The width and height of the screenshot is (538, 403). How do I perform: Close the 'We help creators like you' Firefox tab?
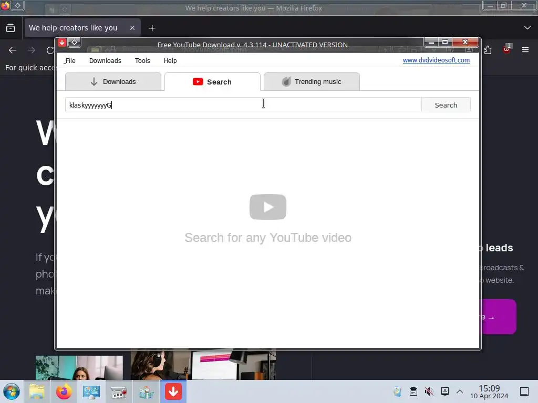tap(132, 28)
